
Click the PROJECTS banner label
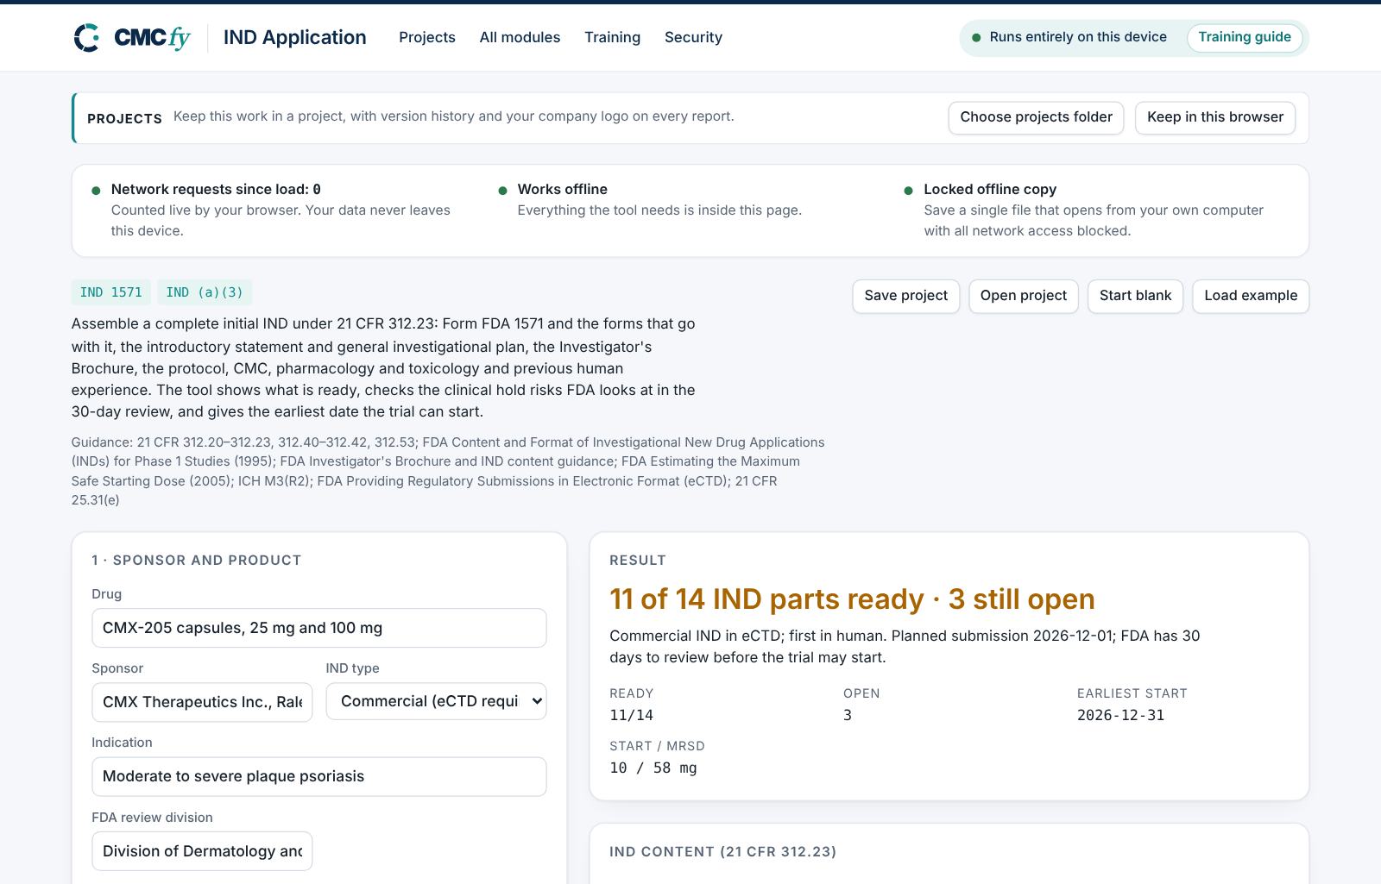coord(124,118)
